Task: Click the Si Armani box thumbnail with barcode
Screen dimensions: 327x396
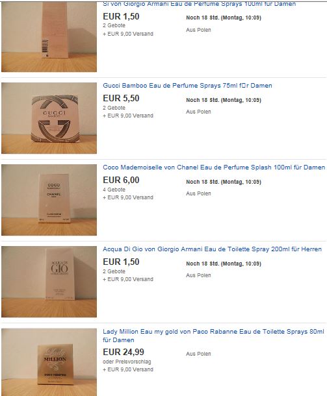Action: (49, 36)
